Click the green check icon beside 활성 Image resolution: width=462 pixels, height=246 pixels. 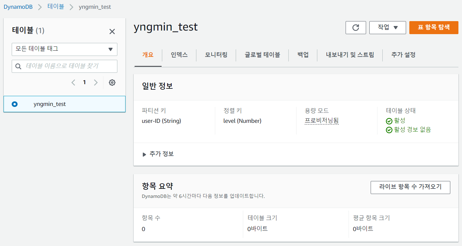point(389,121)
